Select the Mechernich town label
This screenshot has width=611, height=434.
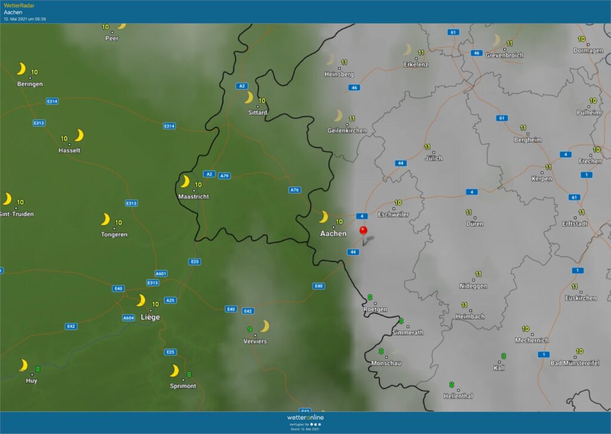[532, 340]
